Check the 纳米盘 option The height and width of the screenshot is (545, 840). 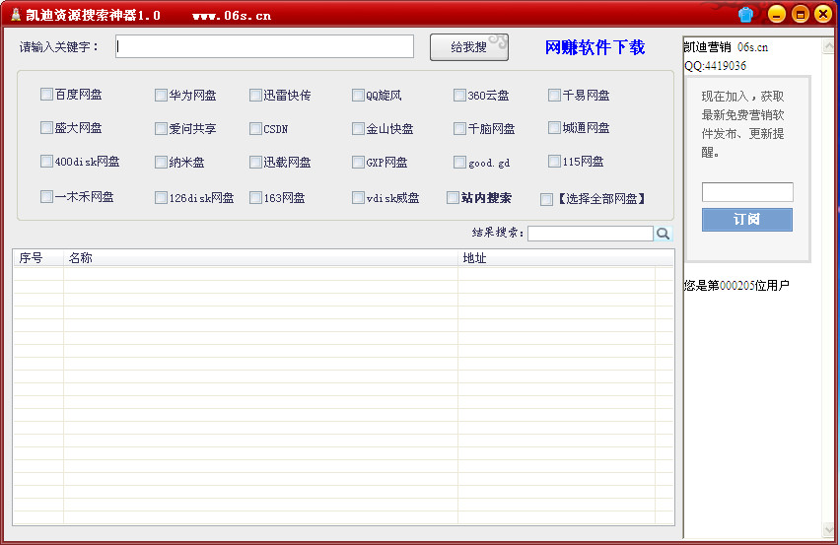click(161, 163)
